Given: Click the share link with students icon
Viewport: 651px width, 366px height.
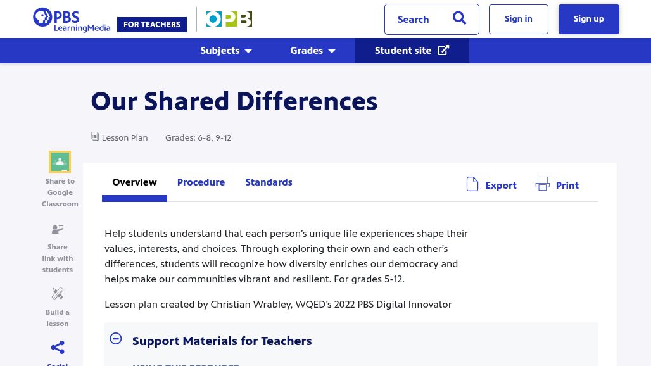Looking at the screenshot, I should click(58, 229).
